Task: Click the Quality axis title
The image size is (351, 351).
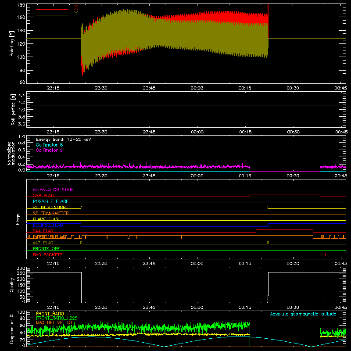Action: coord(12,285)
